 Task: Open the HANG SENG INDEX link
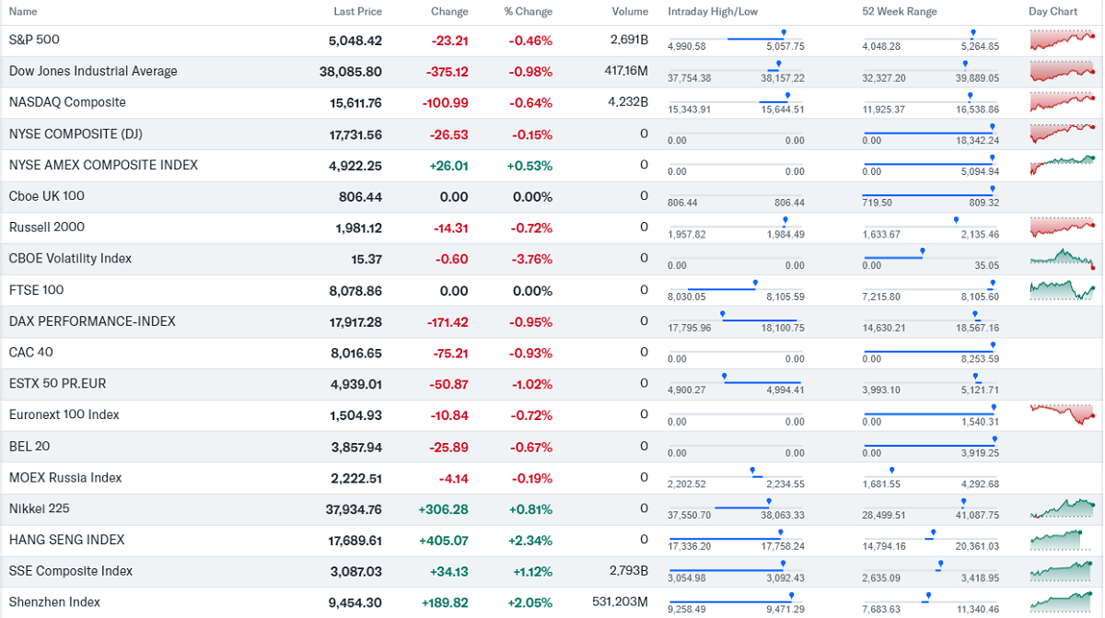67,540
